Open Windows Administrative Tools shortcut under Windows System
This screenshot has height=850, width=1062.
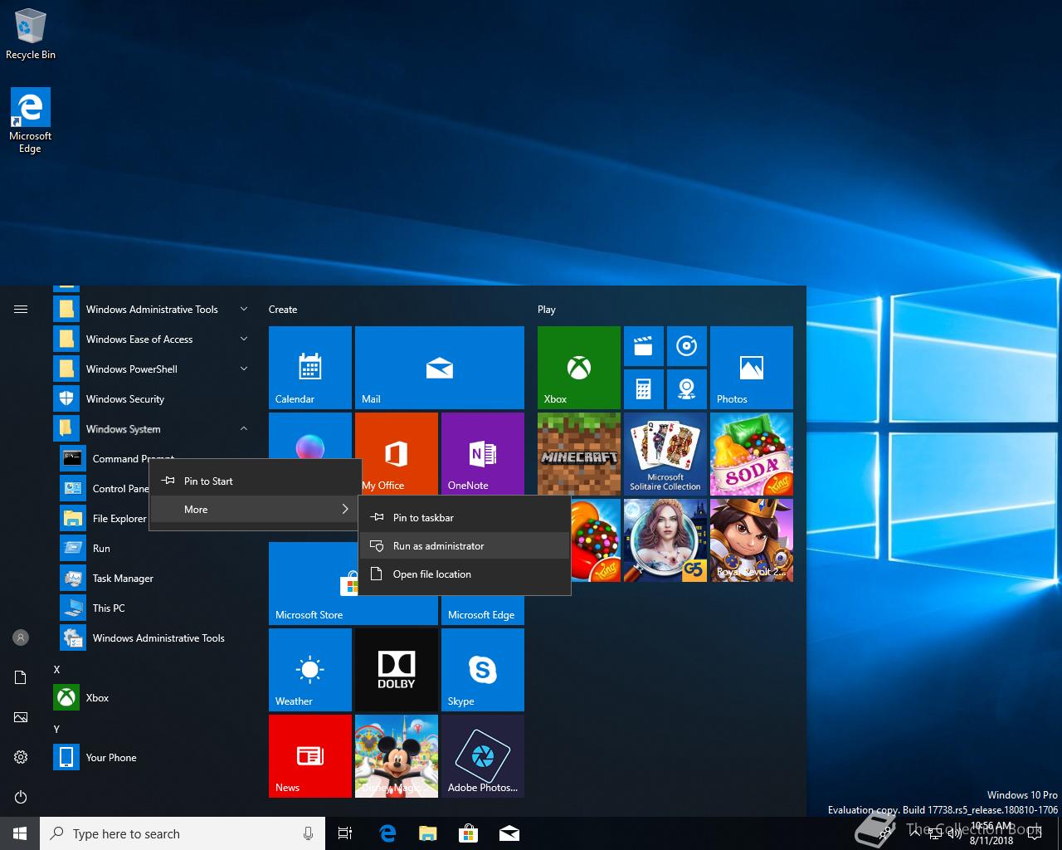point(154,637)
